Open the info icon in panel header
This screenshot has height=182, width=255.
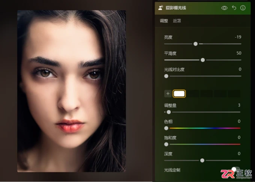243,8
